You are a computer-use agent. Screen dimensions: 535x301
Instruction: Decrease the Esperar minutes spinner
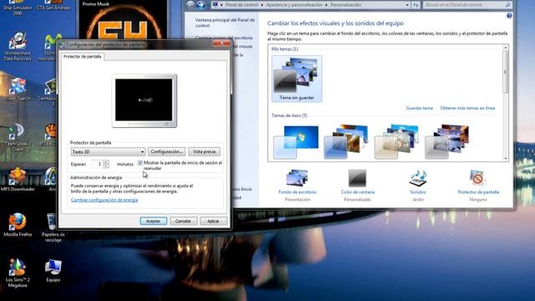(106, 166)
